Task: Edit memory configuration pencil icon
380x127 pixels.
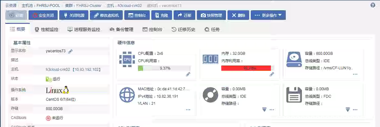Action: (272, 74)
